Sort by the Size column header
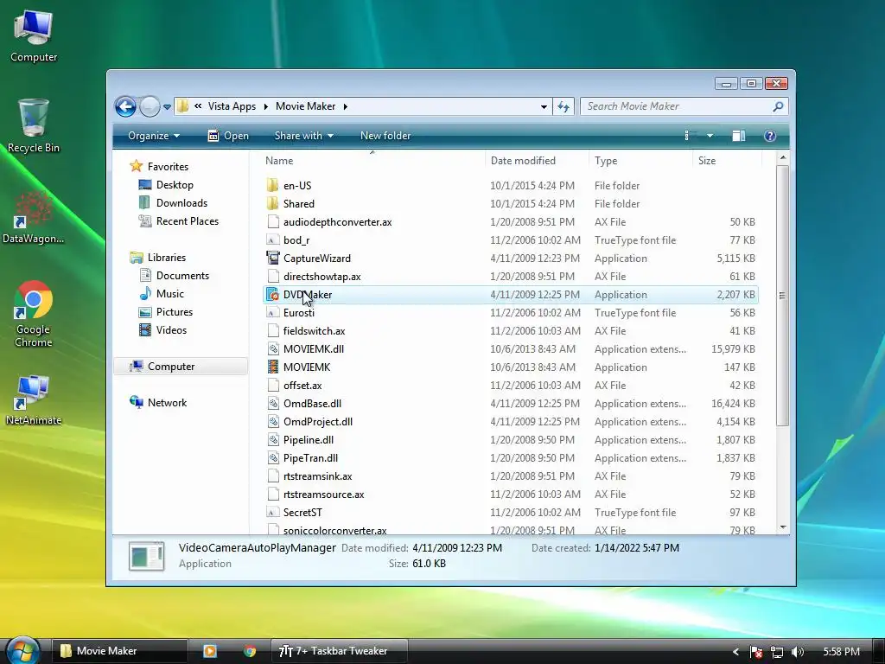 tap(727, 160)
